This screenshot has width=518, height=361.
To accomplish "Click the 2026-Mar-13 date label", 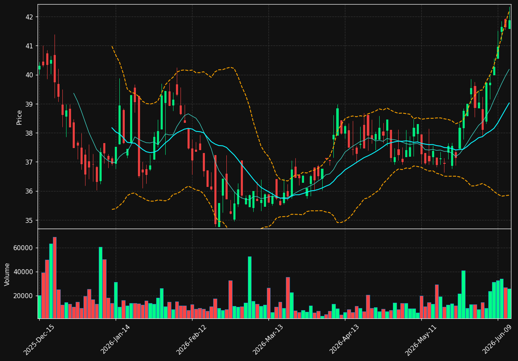I will [x=268, y=339].
